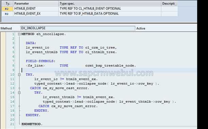Click cl_crm_ic_tree on line 4

click(100, 48)
